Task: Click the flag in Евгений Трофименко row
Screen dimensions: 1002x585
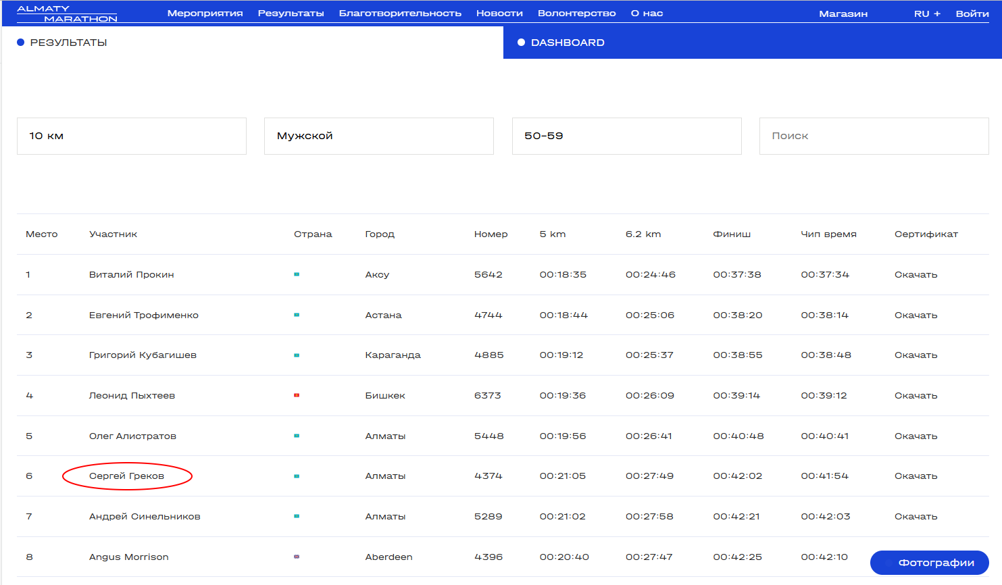Action: point(297,315)
